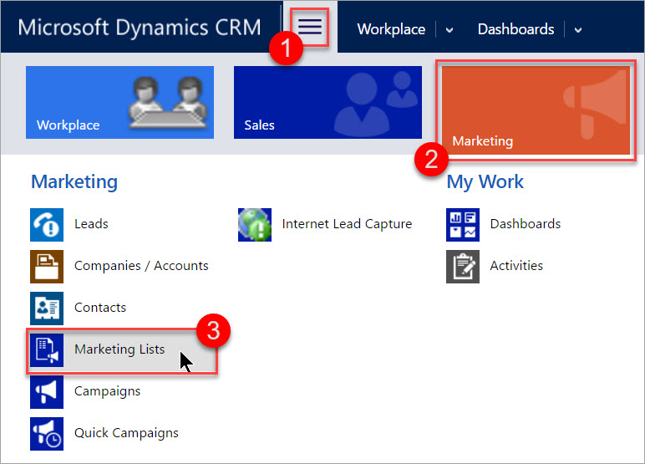The image size is (645, 464).
Task: Click the Leads text label
Action: click(x=91, y=224)
